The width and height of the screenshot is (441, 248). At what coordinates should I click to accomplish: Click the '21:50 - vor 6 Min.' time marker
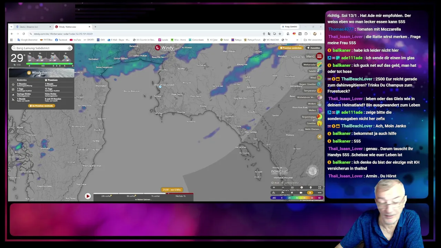(x=172, y=190)
